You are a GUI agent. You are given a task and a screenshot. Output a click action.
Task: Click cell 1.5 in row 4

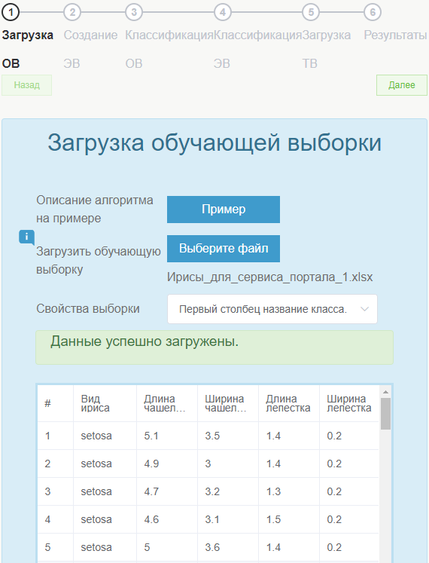click(289, 519)
